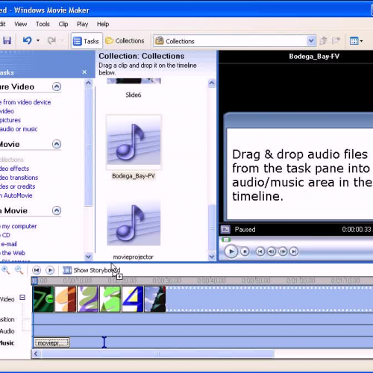Collapse the Video track minus box
This screenshot has height=373, width=373.
coord(22,298)
